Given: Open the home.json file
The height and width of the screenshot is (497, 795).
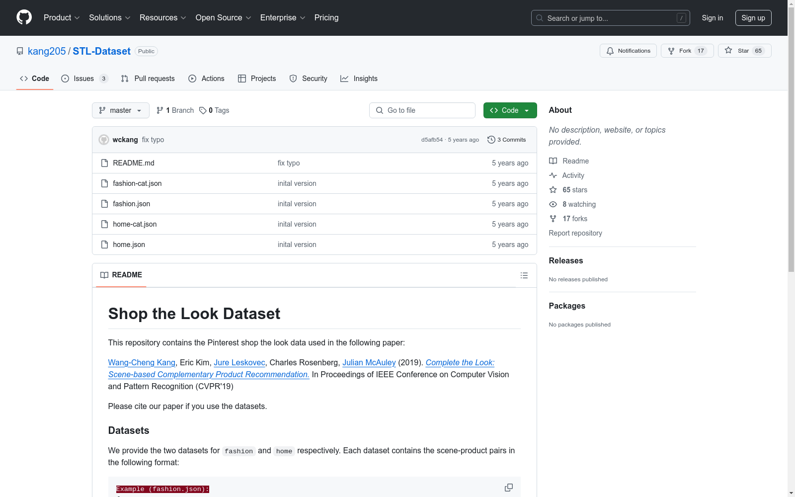Looking at the screenshot, I should click(x=129, y=245).
